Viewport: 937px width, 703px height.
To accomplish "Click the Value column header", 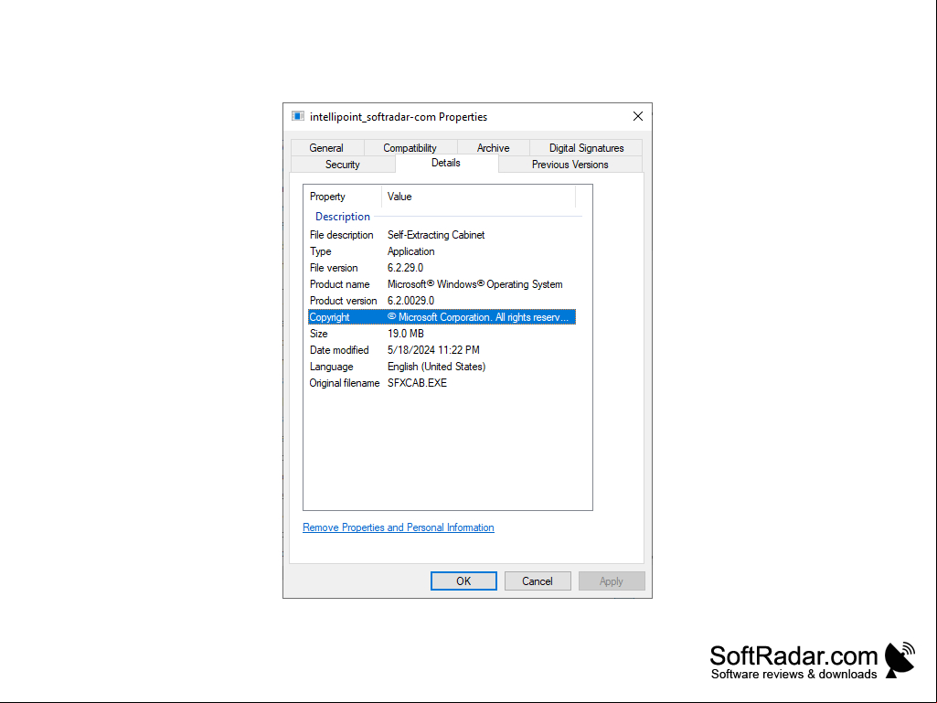I will pos(478,197).
